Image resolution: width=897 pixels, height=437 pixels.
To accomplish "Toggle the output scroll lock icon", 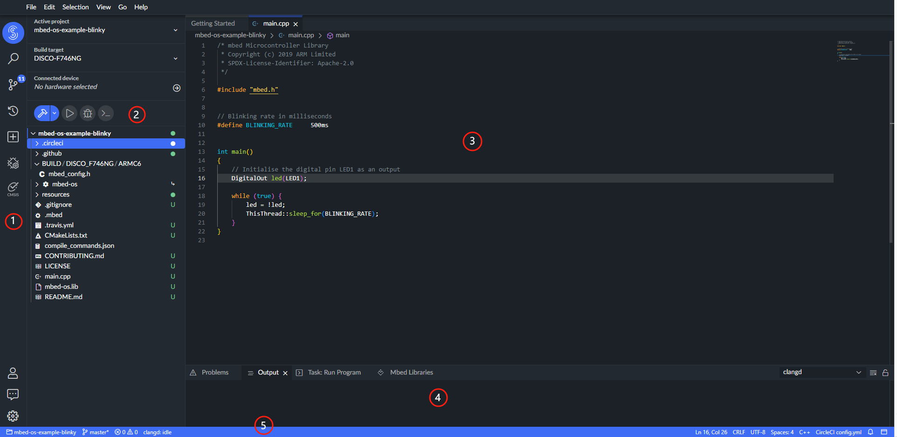I will (885, 373).
